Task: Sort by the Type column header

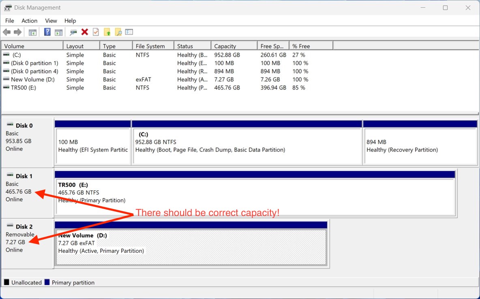Action: tap(116, 46)
